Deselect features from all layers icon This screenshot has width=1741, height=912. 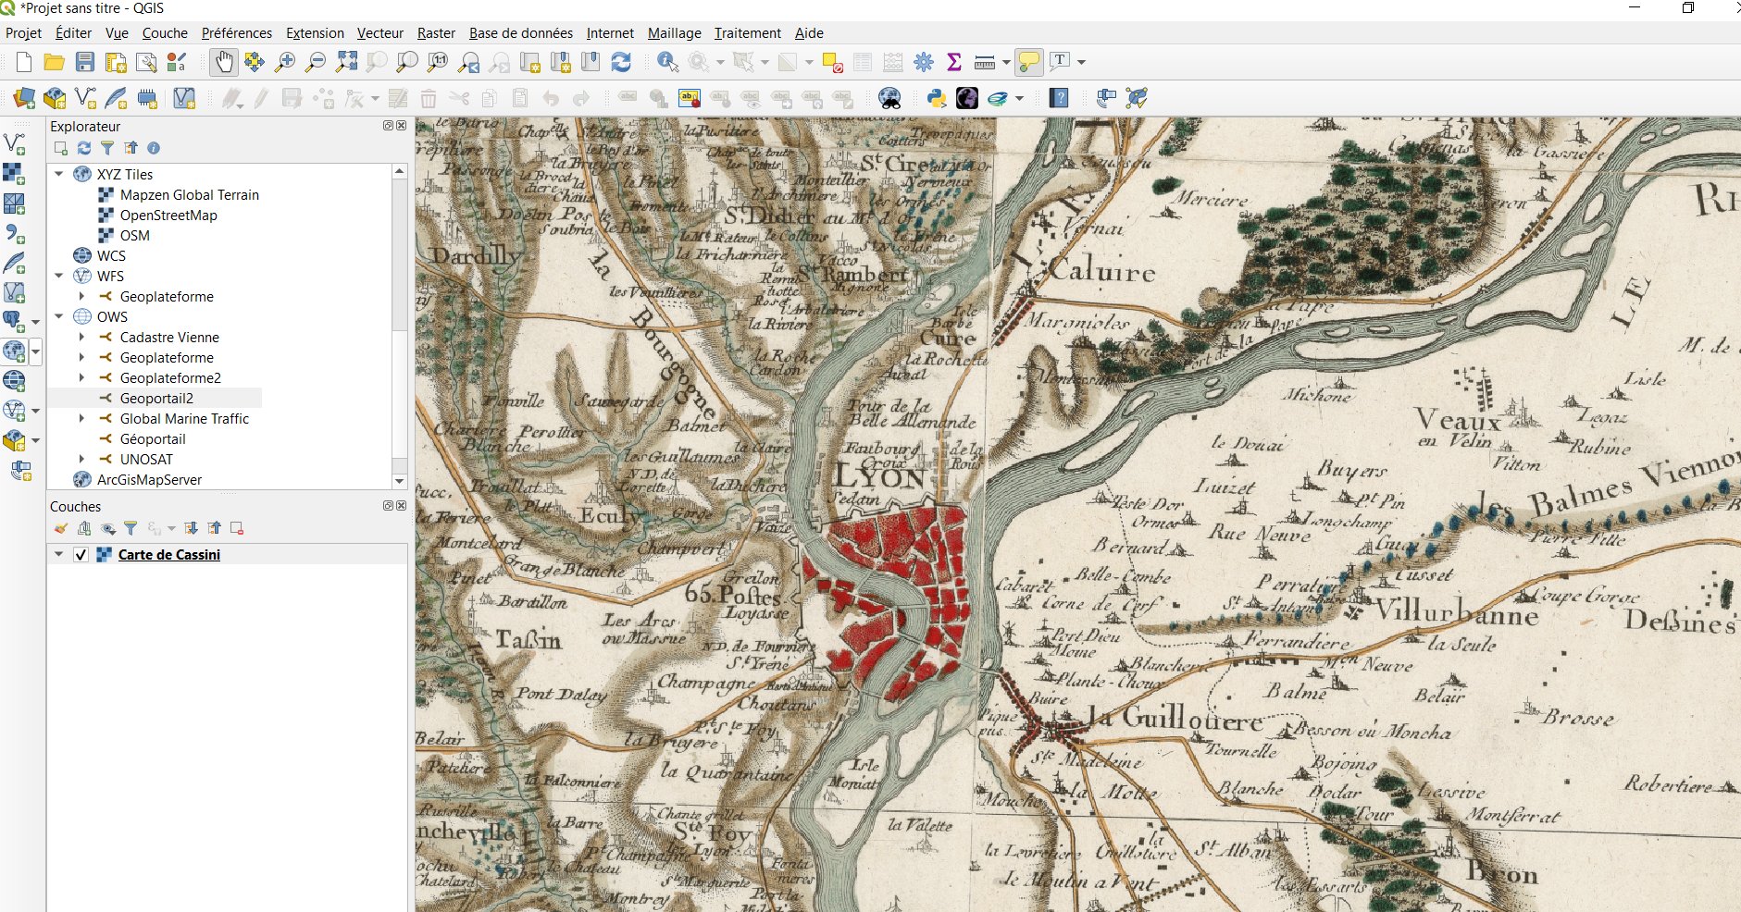click(x=832, y=62)
